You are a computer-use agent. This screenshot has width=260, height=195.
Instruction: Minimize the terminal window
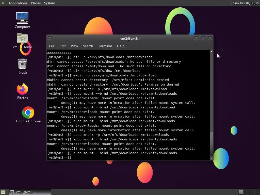pyautogui.click(x=196, y=38)
